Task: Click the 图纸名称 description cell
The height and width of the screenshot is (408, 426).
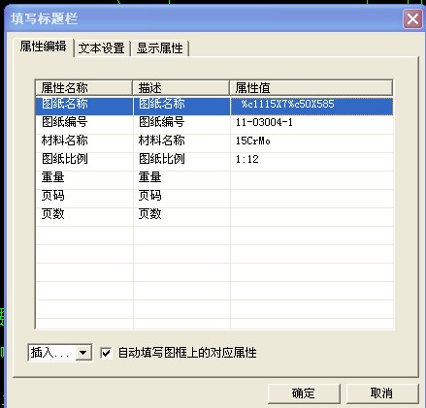Action: click(181, 106)
